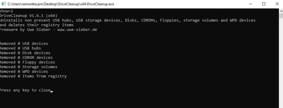This screenshot has width=283, height=108.
Task: Click the "Press any key to close" prompt
Action: [25, 90]
